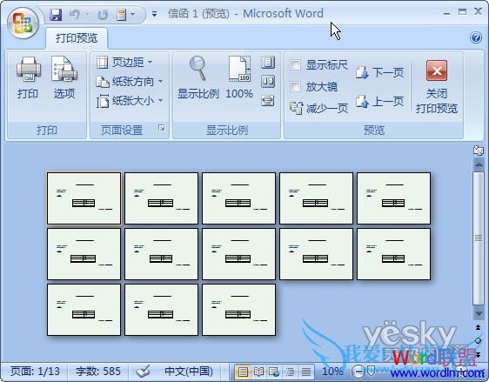Screen dimensions: 489x382
Task: Switch to Full Screen Reading view
Action: pyautogui.click(x=258, y=372)
